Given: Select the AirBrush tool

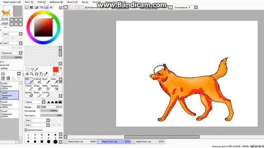Looking at the screenshot, I should point(38,81).
